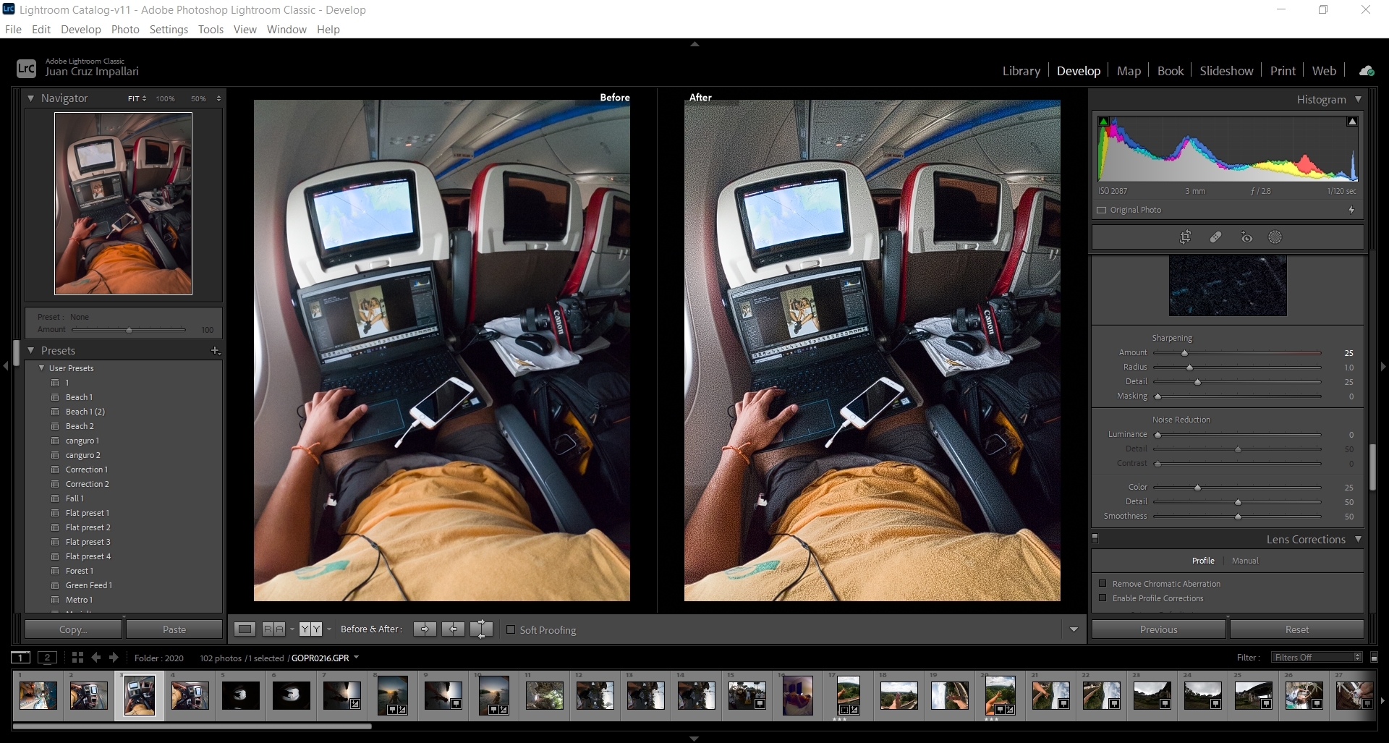
Task: Click the Previous button
Action: pyautogui.click(x=1157, y=629)
